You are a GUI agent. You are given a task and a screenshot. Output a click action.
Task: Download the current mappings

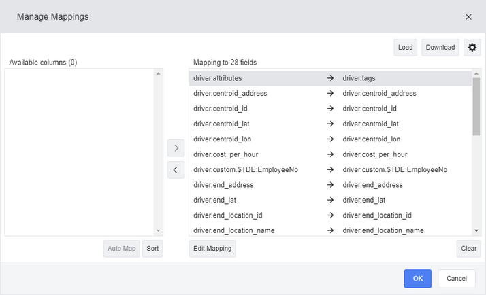coord(440,48)
